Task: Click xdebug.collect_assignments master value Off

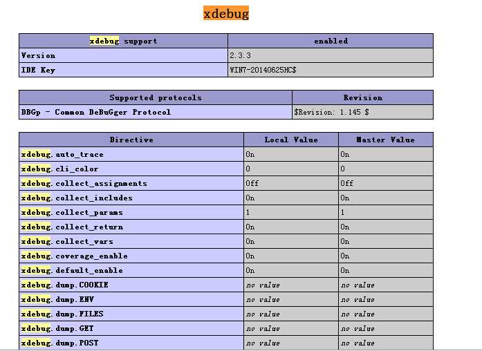Action: pos(386,183)
